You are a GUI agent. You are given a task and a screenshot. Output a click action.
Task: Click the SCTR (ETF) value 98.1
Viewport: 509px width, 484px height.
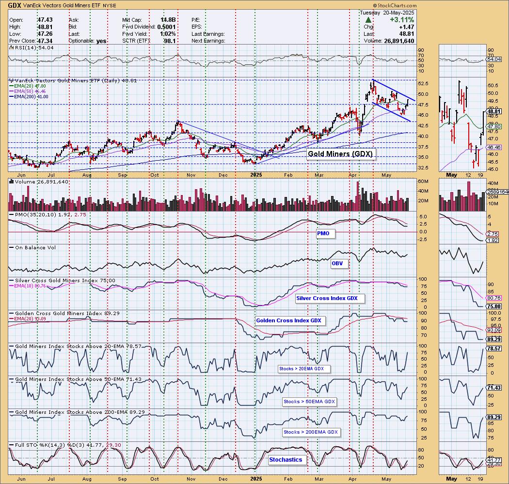(170, 41)
